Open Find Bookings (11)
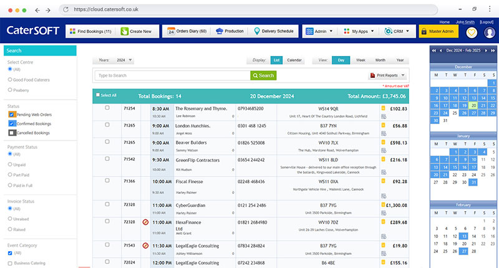499x268 pixels. (90, 31)
